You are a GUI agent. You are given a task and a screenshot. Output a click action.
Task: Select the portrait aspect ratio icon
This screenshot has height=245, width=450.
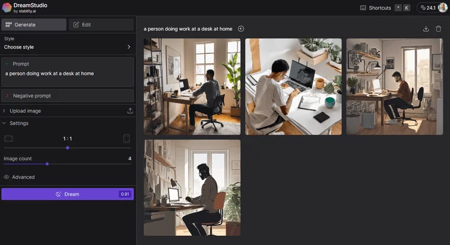coord(126,139)
